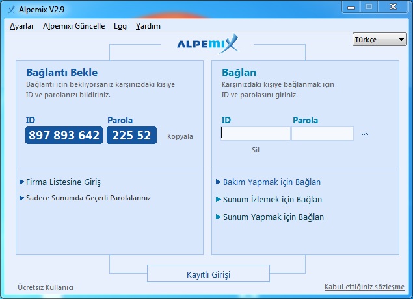This screenshot has height=299, width=413.
Task: Click the Kayıtlı Girişi button
Action: [x=208, y=274]
